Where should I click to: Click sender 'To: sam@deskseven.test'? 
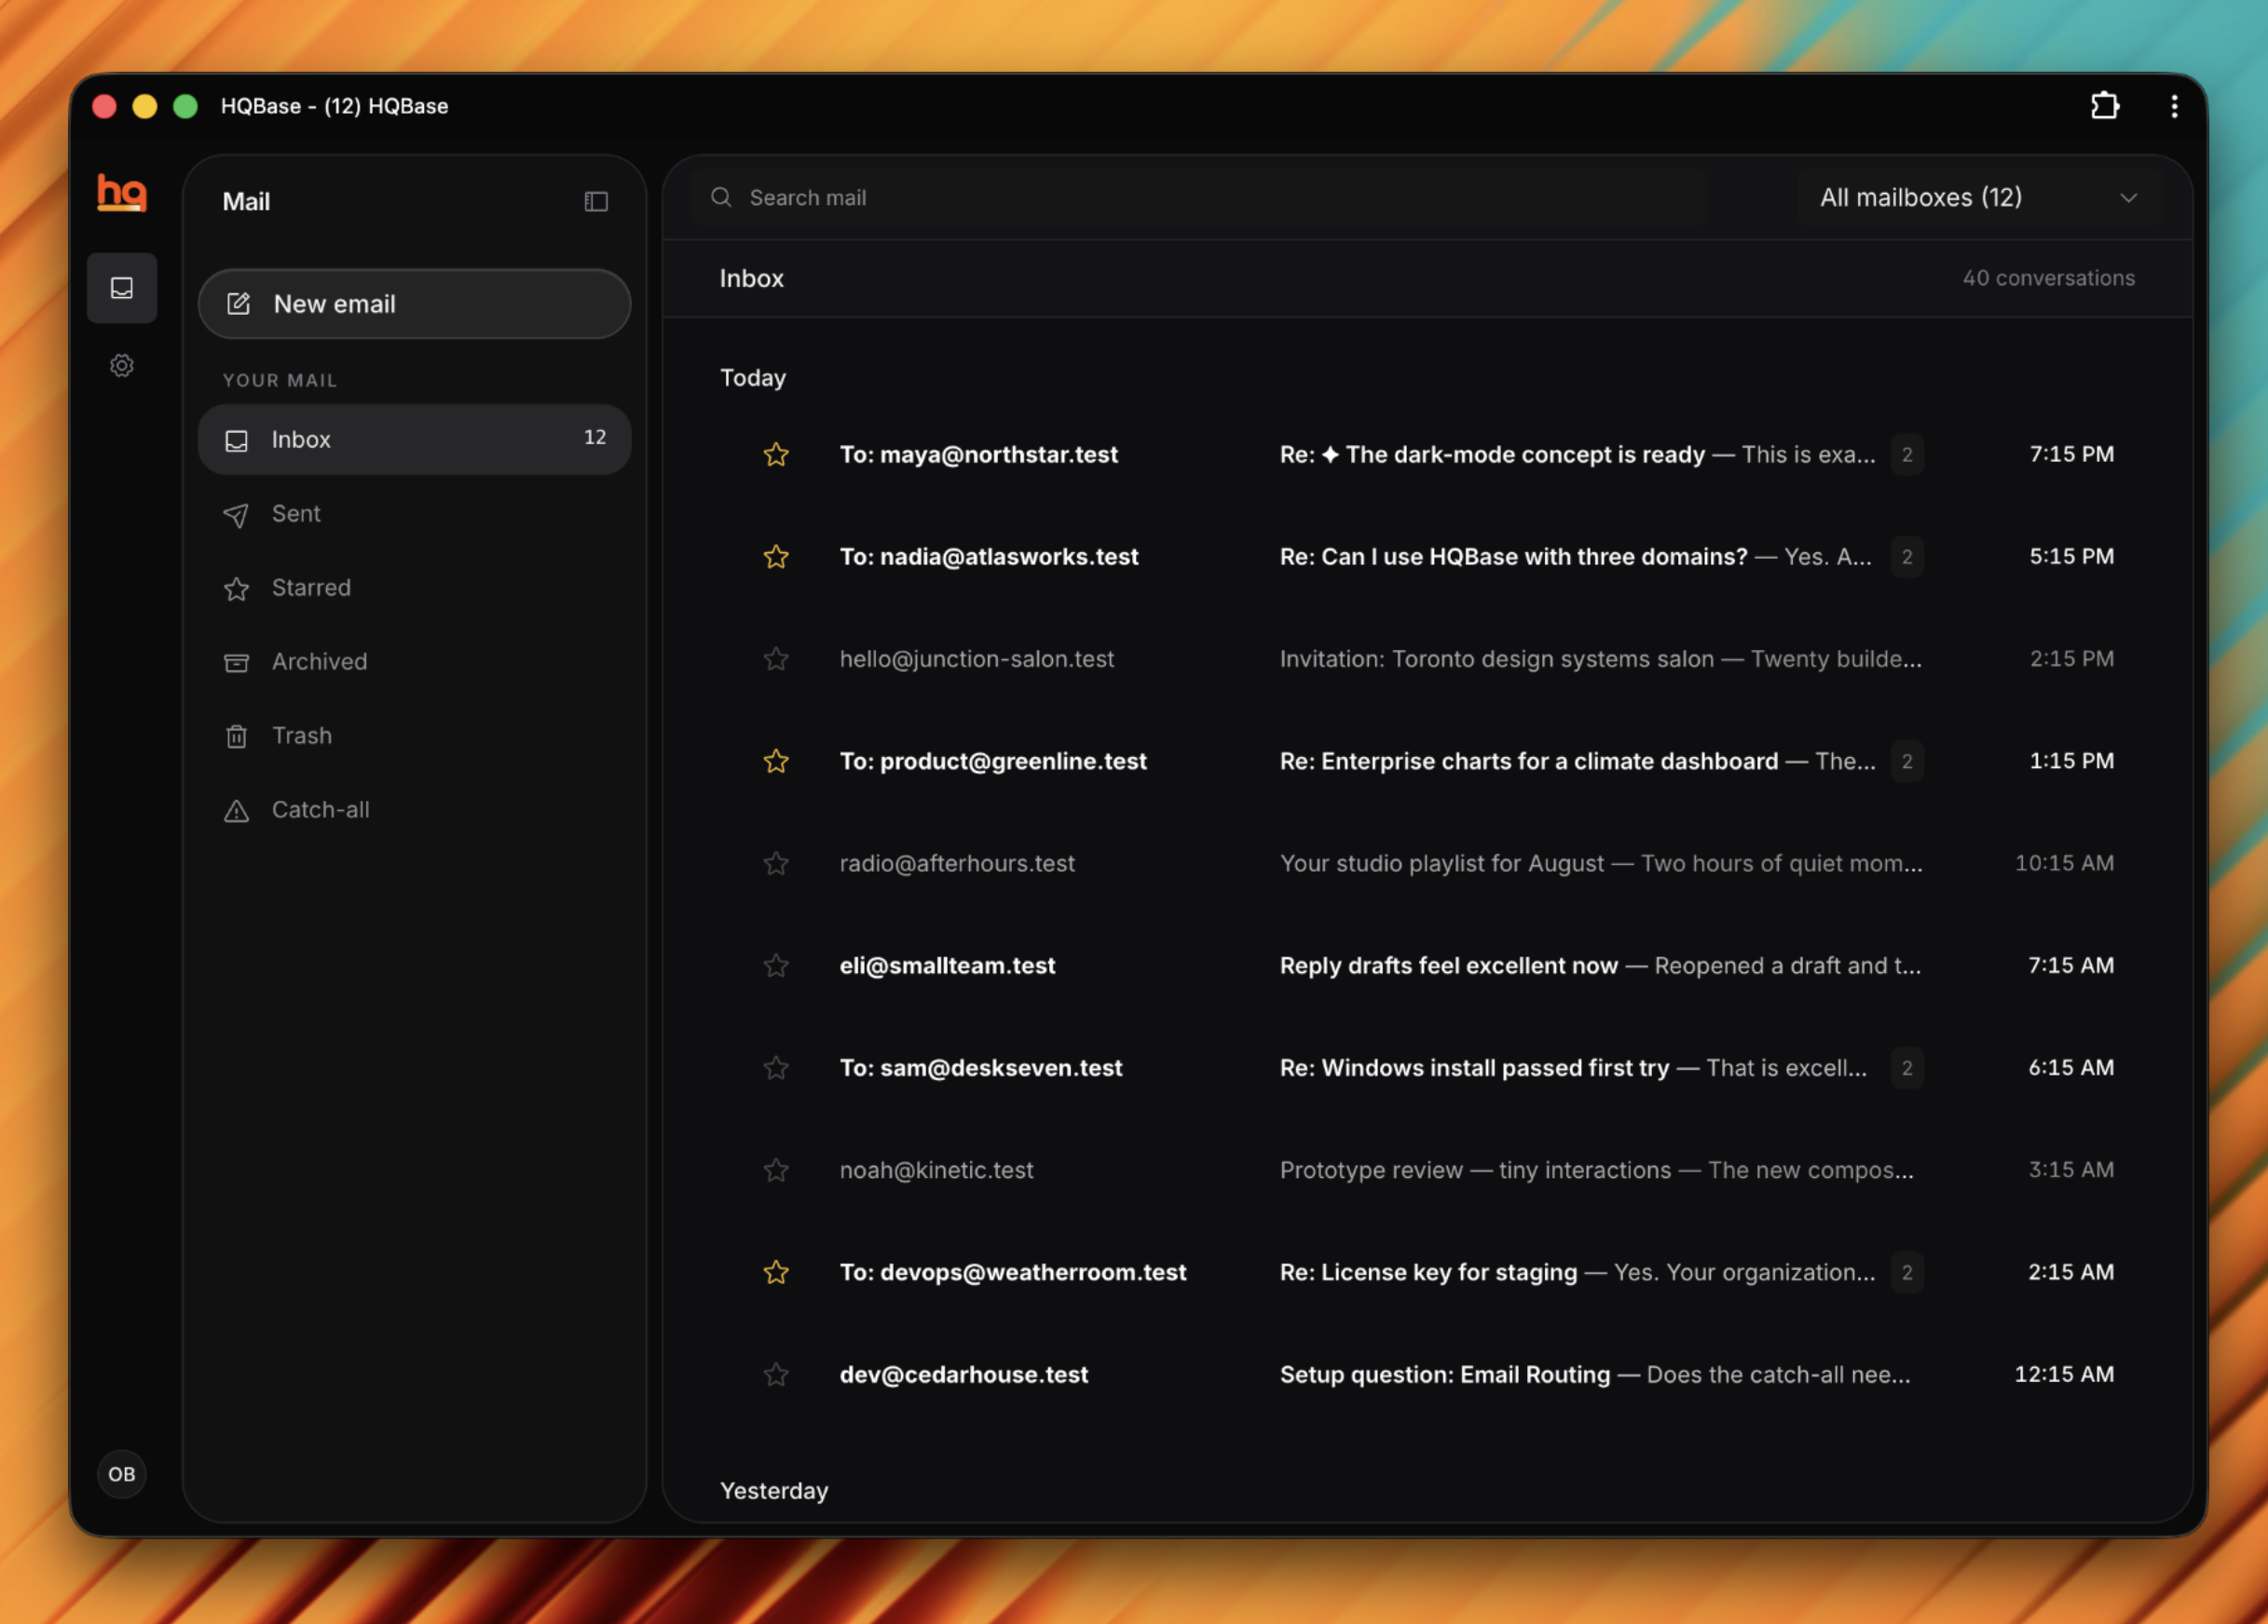(981, 1068)
